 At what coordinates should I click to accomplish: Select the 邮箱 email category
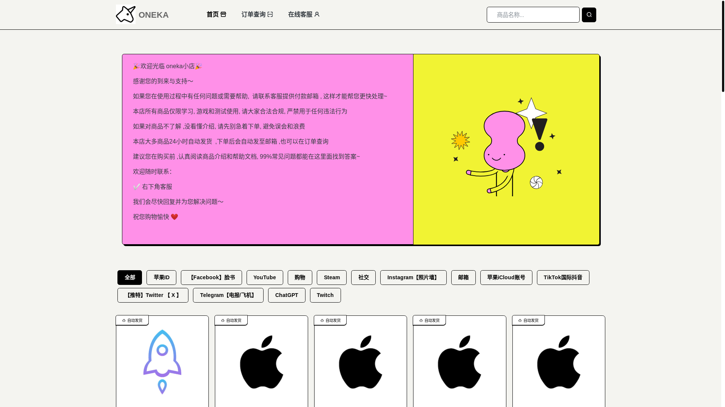tap(463, 277)
